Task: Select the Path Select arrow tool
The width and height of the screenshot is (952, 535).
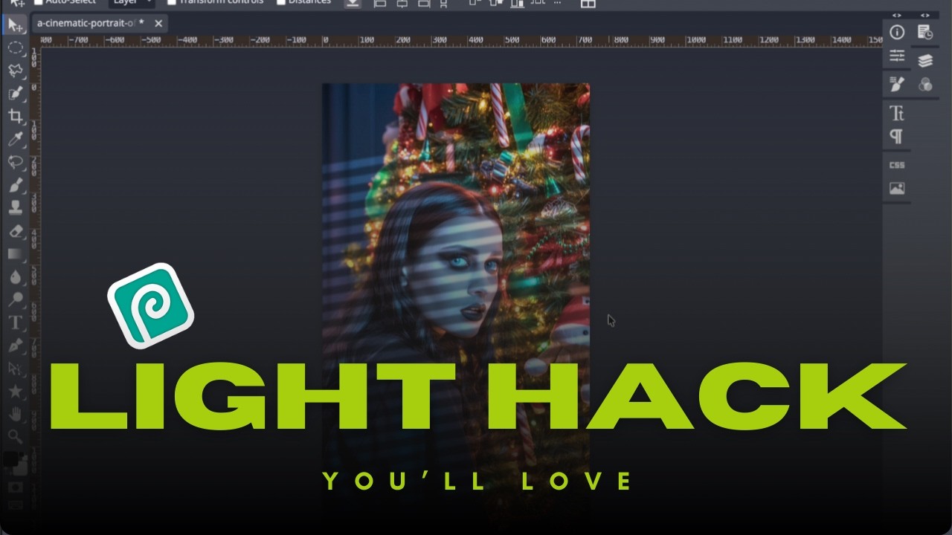Action: pyautogui.click(x=15, y=369)
